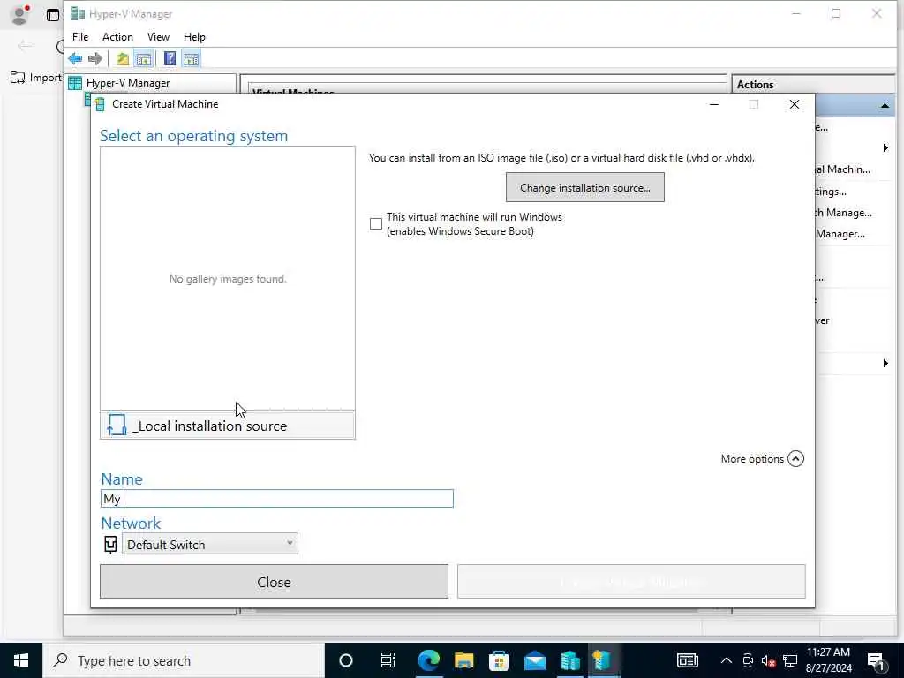Click the taskbar search box

click(x=184, y=660)
